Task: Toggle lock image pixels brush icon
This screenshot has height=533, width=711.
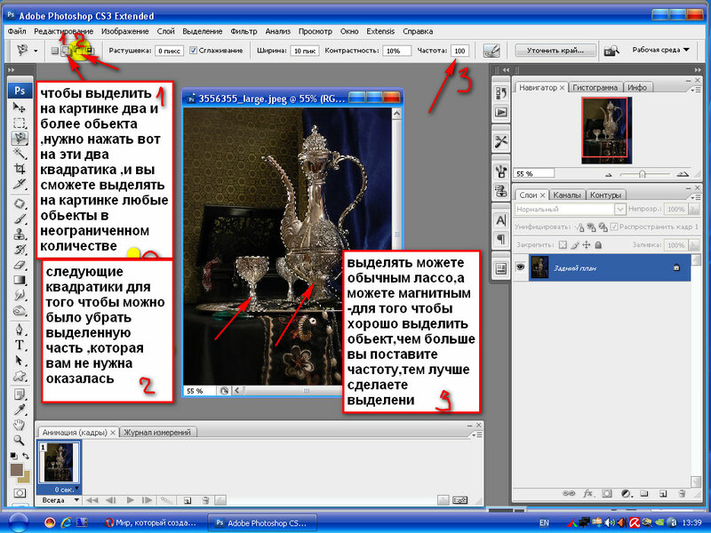Action: pos(575,245)
